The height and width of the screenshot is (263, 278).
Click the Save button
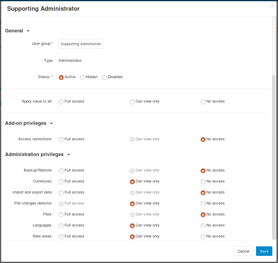click(x=264, y=251)
